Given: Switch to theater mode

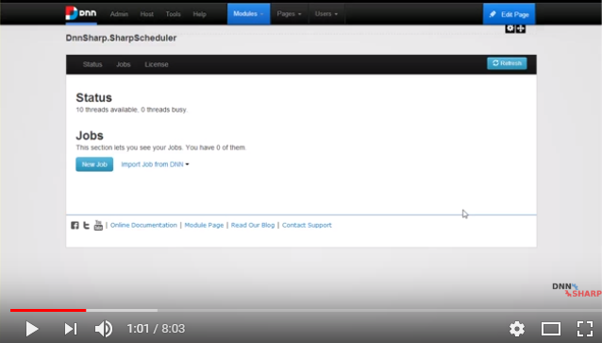Looking at the screenshot, I should [x=551, y=329].
